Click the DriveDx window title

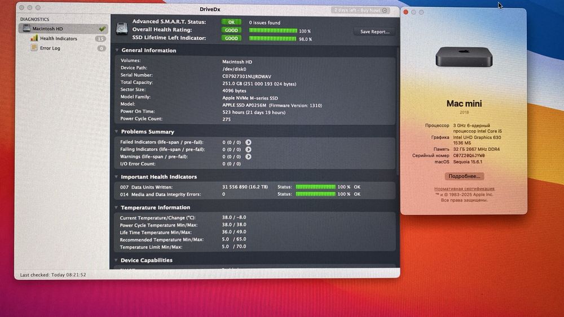tap(210, 10)
